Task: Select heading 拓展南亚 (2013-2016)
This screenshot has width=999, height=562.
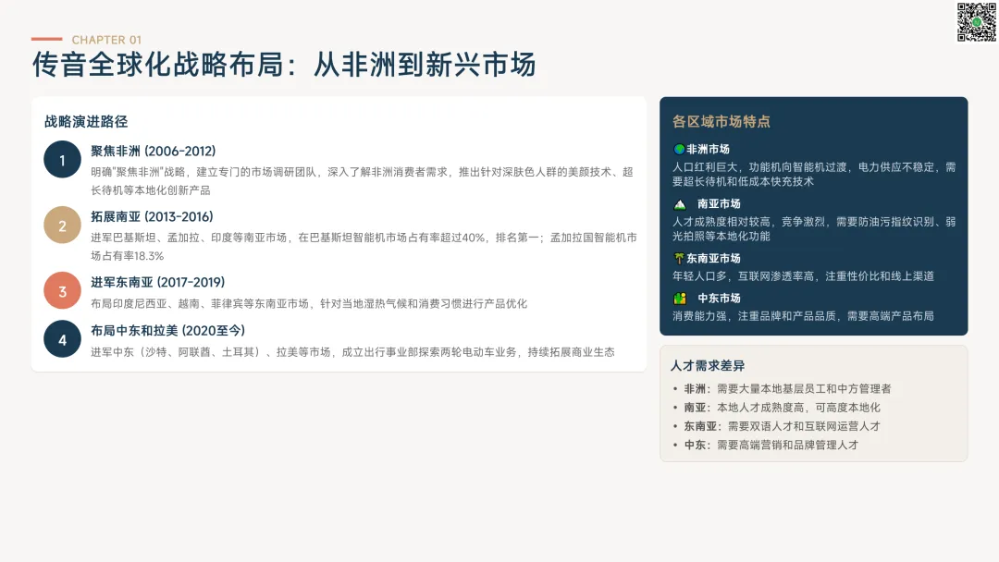Action: [152, 217]
